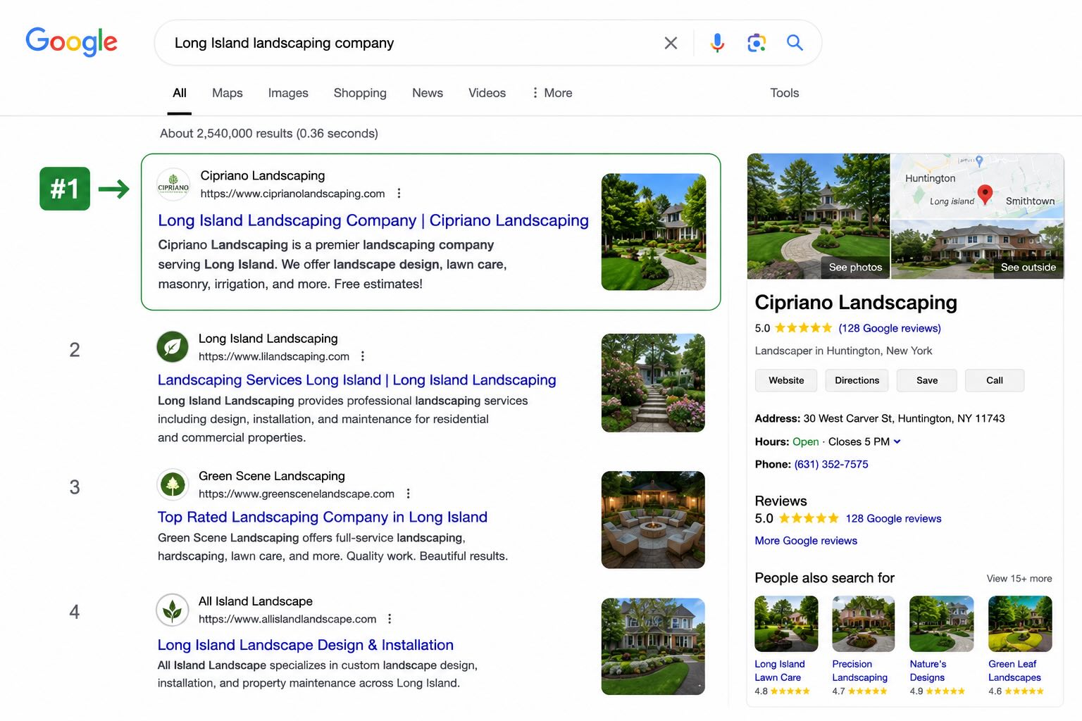Open the Long Island Landscaping Company | Cipriano link

[x=373, y=220]
